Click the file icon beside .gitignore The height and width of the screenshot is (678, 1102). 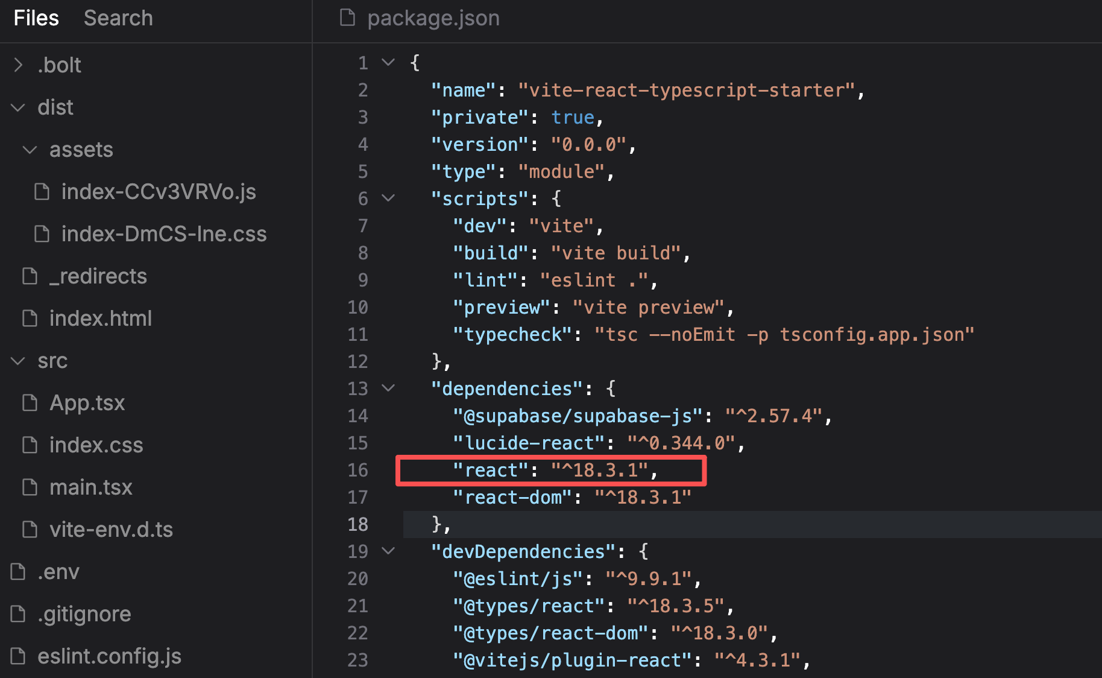point(18,613)
